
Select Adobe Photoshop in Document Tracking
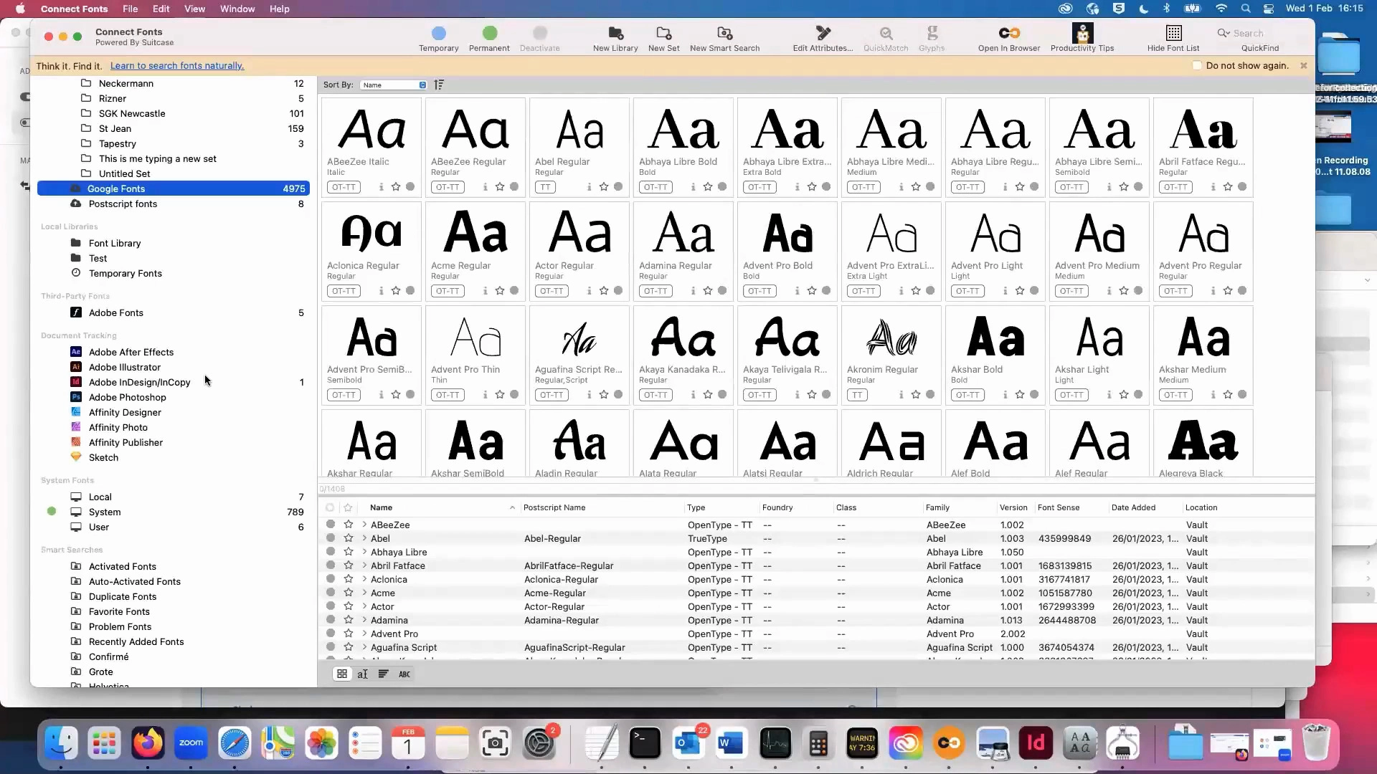coord(128,397)
